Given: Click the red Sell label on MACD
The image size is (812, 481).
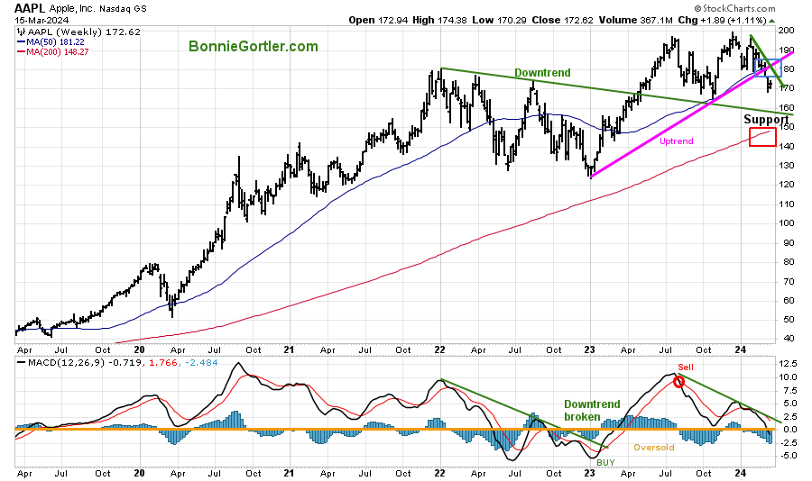Looking at the screenshot, I should (x=686, y=368).
